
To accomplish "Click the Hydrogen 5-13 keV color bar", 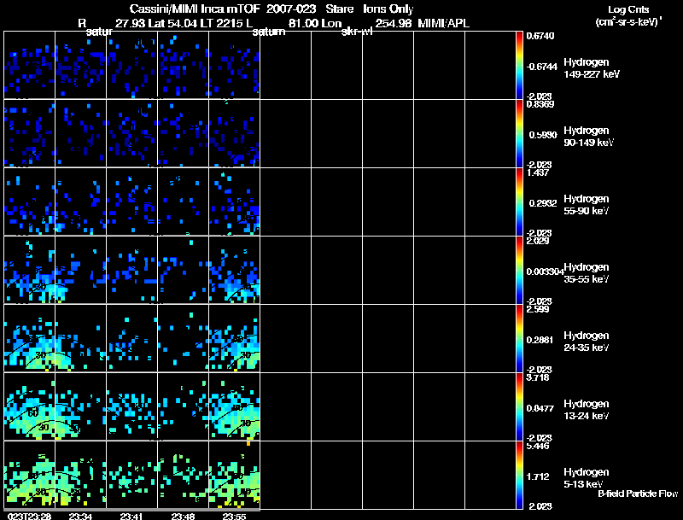I will click(x=519, y=475).
